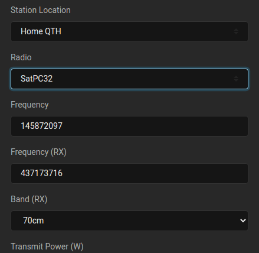
Task: Expand the Band (RX) dropdown
Action: point(129,220)
